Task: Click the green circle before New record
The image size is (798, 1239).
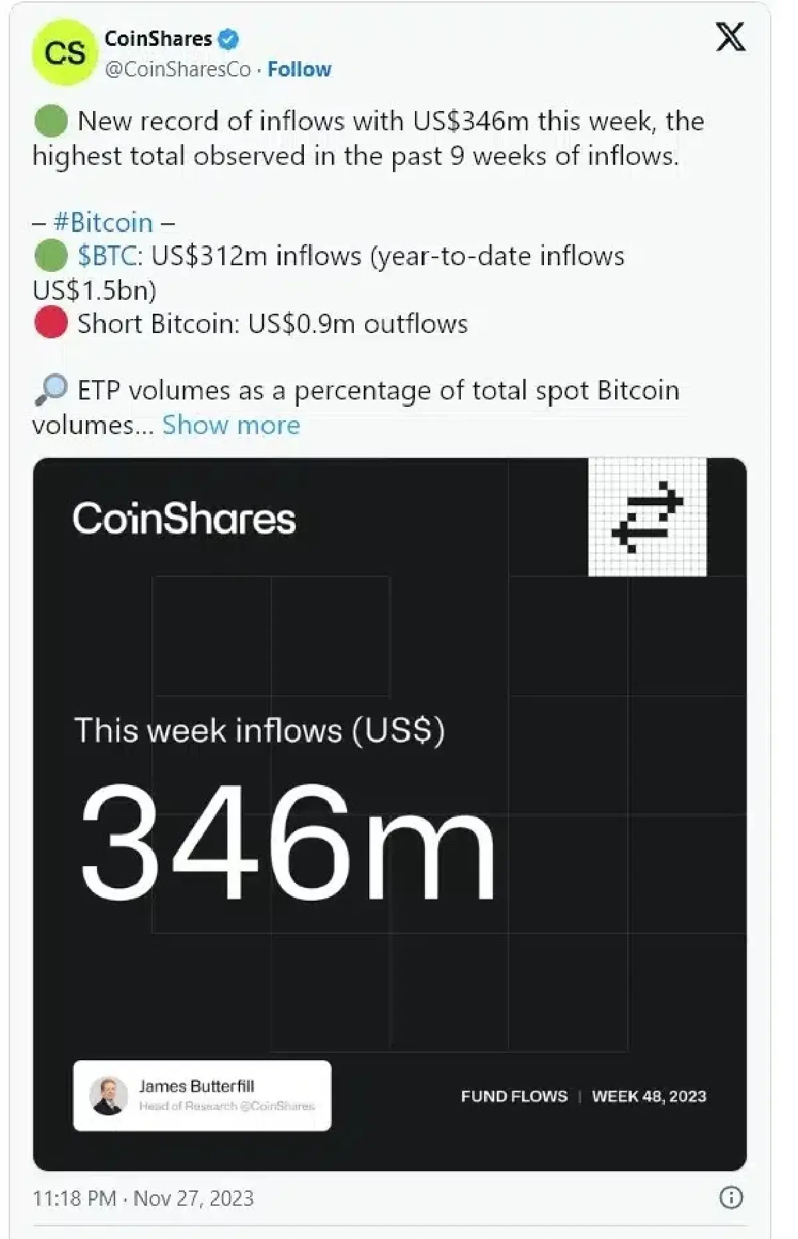Action: pyautogui.click(x=51, y=121)
